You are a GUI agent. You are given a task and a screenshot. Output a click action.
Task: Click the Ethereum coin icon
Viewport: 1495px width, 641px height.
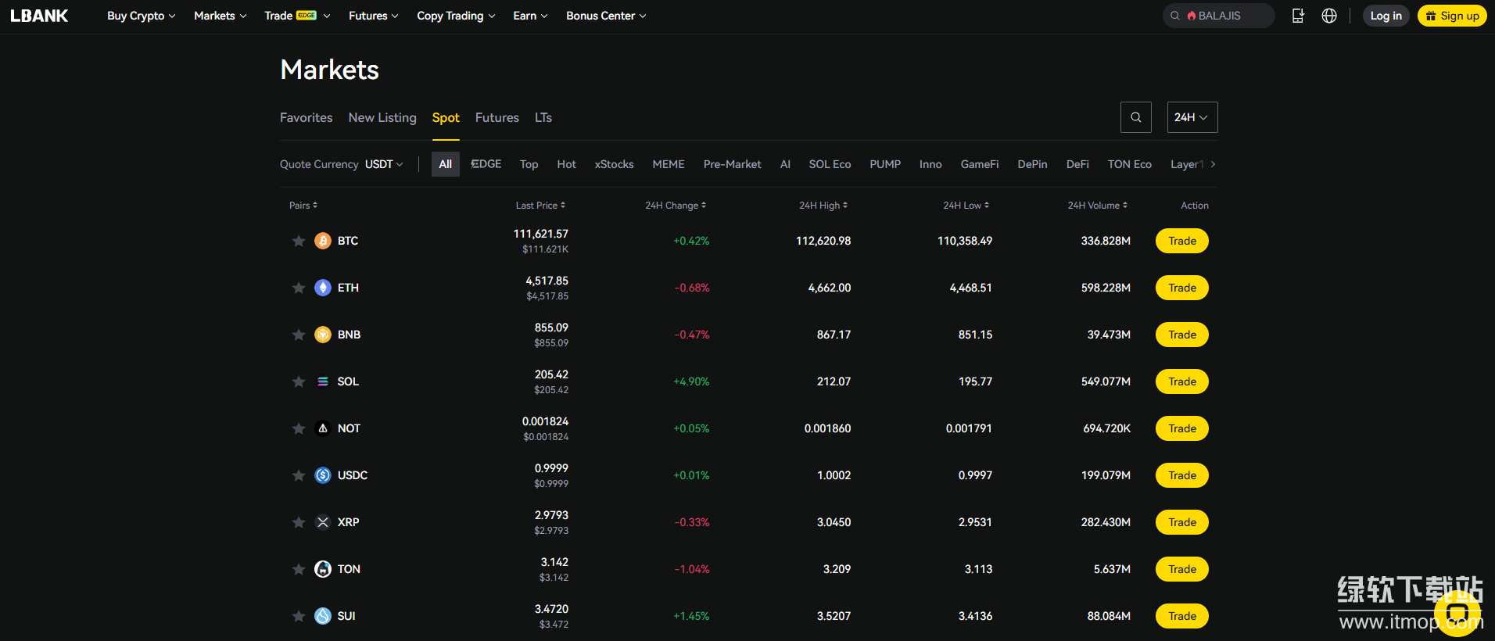point(323,288)
